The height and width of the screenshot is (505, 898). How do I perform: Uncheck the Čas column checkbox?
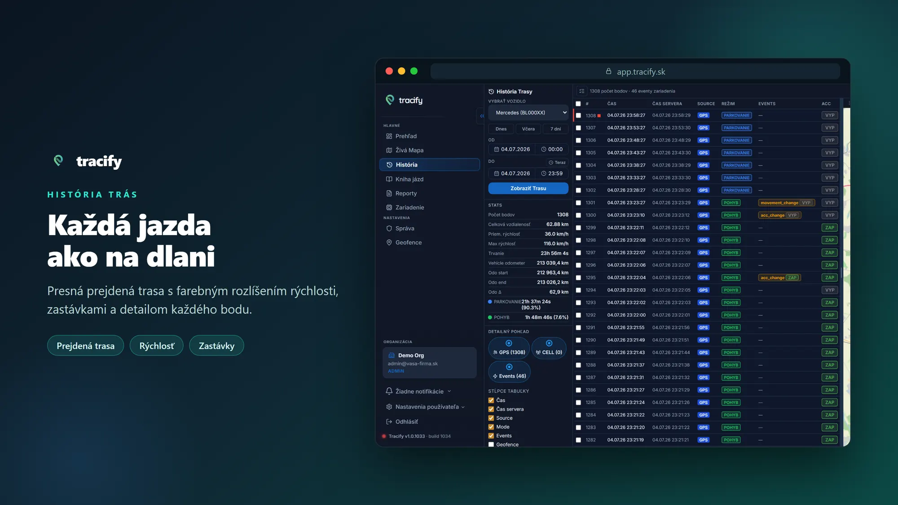click(491, 400)
